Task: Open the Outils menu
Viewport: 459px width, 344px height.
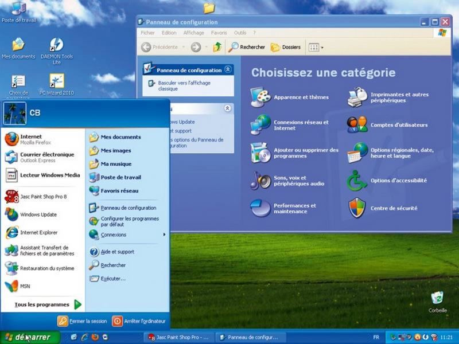Action: click(240, 33)
